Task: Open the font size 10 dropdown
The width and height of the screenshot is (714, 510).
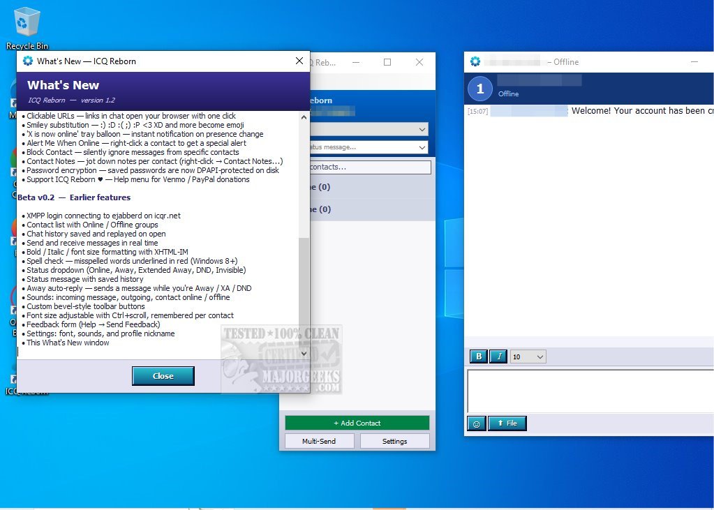Action: (x=528, y=357)
